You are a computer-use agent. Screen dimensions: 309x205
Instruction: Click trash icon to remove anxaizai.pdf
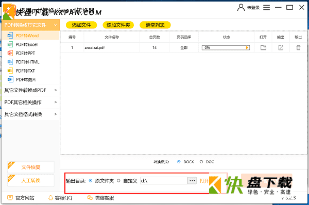(x=298, y=47)
